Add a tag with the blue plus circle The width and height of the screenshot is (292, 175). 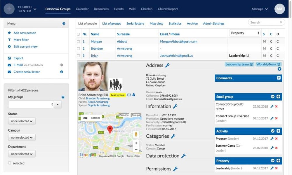pyautogui.click(x=279, y=69)
